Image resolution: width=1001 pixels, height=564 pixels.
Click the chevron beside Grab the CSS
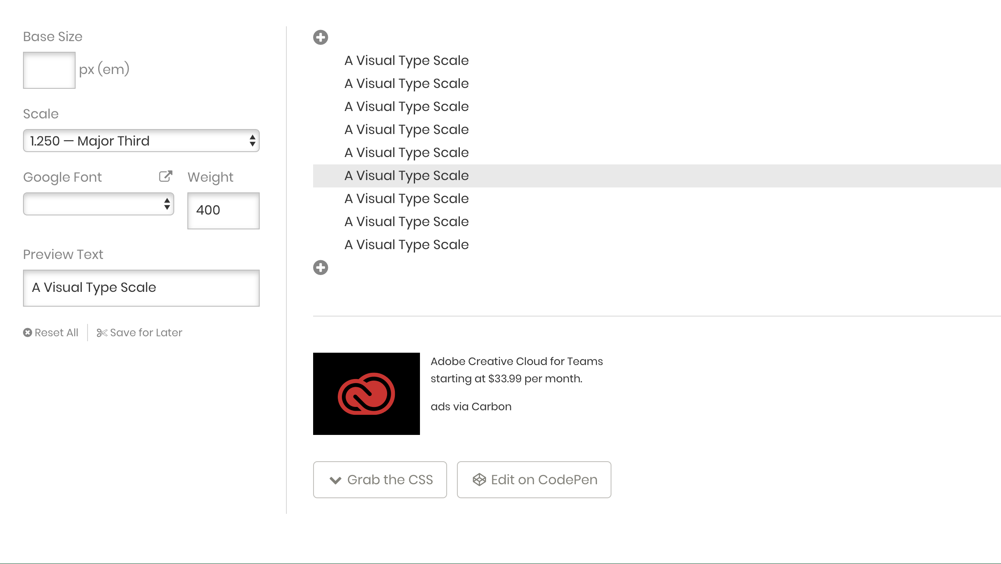(x=335, y=480)
